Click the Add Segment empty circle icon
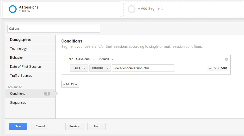This screenshot has width=244, height=136. tap(131, 9)
